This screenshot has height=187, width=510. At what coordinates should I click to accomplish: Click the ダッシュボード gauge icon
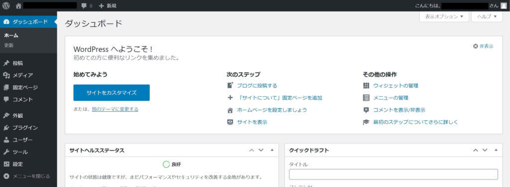tap(6, 22)
